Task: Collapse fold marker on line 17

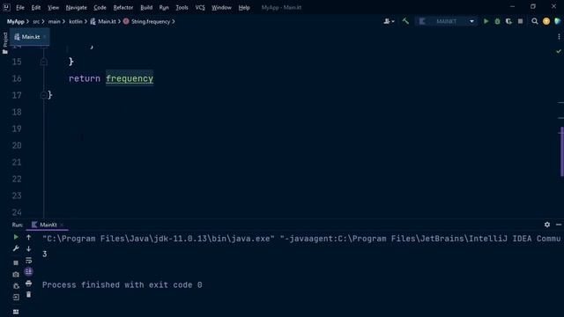Action: coord(44,95)
